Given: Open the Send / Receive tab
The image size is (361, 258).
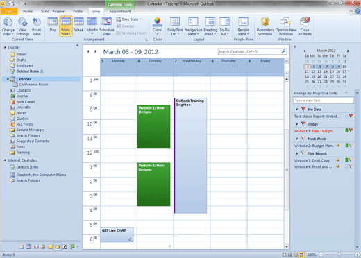Looking at the screenshot, I should 53,11.
